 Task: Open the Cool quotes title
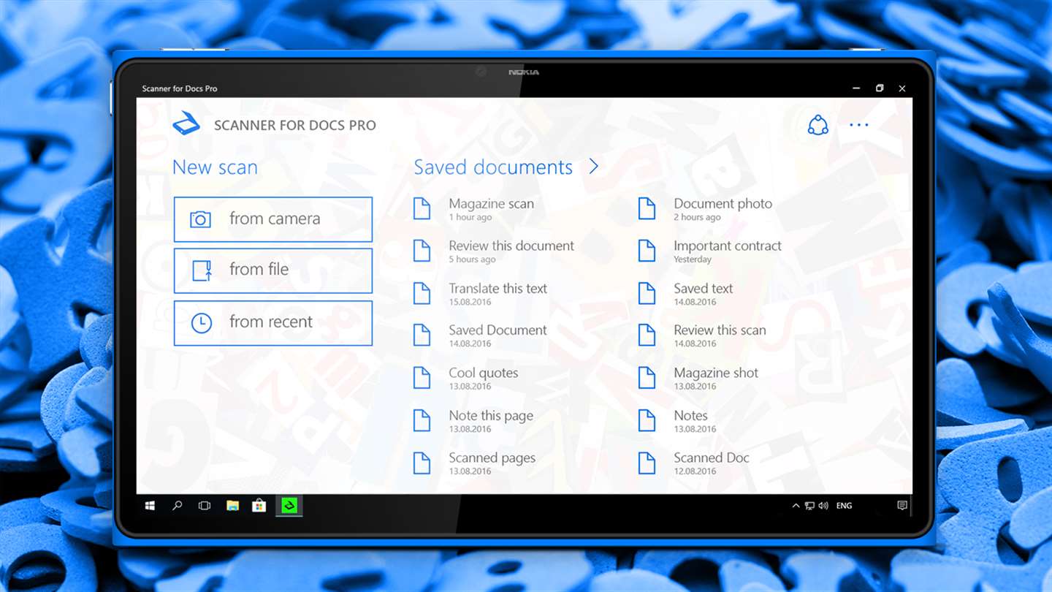tap(483, 373)
